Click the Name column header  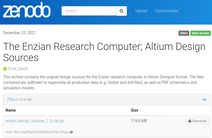[x=11, y=110]
